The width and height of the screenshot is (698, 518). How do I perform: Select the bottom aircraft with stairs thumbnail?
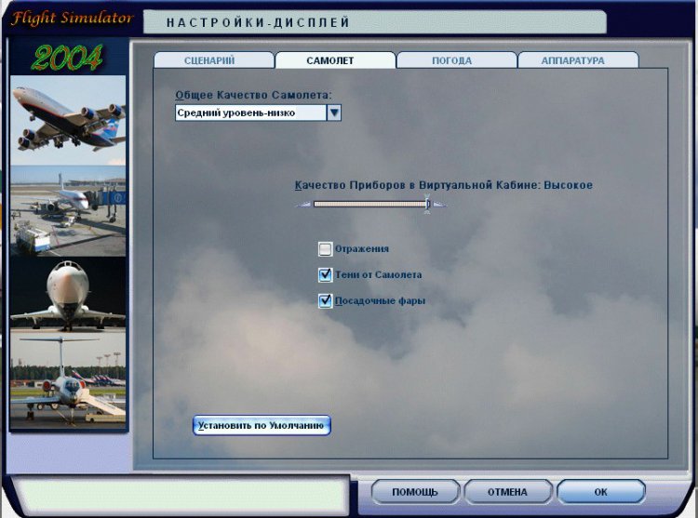point(68,381)
